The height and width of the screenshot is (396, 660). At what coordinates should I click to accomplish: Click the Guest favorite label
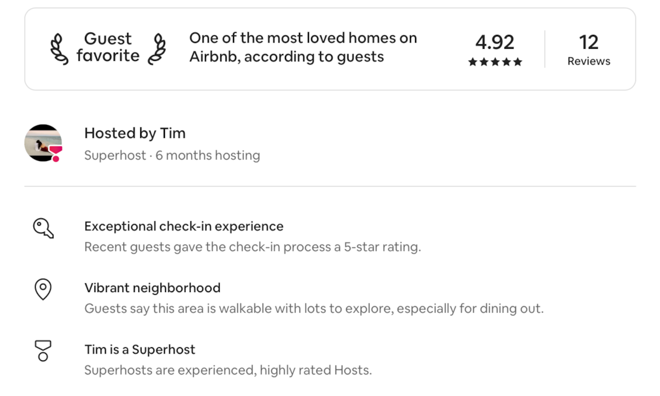click(x=108, y=48)
